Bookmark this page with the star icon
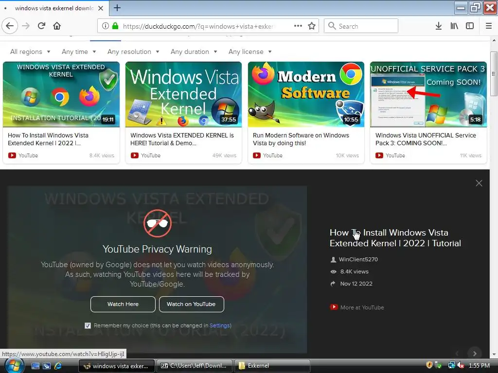Image resolution: width=498 pixels, height=373 pixels. coord(312,26)
